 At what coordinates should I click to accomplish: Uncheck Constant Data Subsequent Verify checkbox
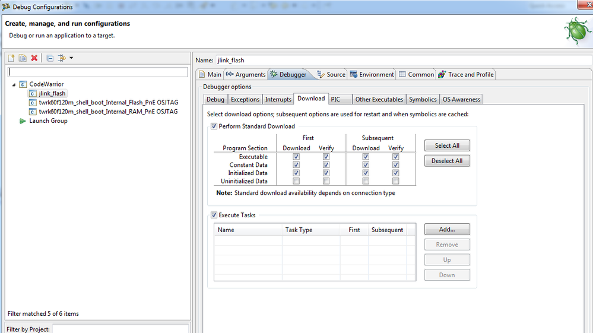click(x=395, y=165)
